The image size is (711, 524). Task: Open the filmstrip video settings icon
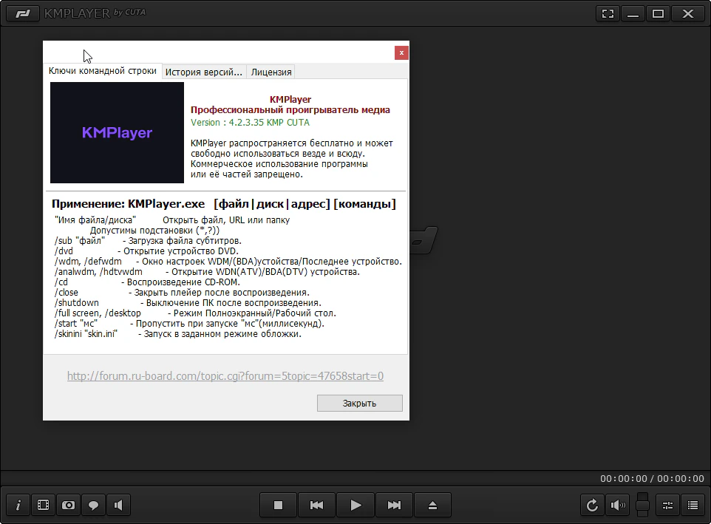click(43, 505)
